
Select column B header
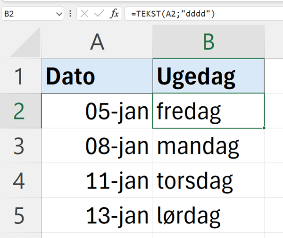(x=208, y=43)
